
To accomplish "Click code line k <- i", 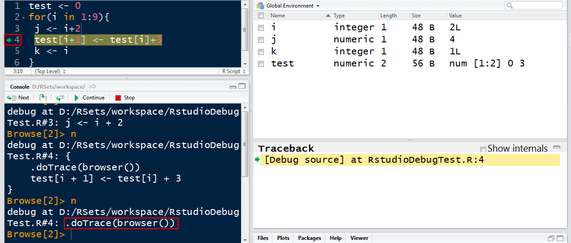I will click(51, 51).
